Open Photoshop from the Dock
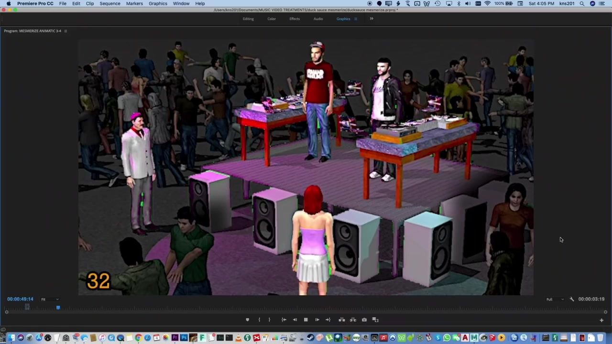 (x=184, y=338)
